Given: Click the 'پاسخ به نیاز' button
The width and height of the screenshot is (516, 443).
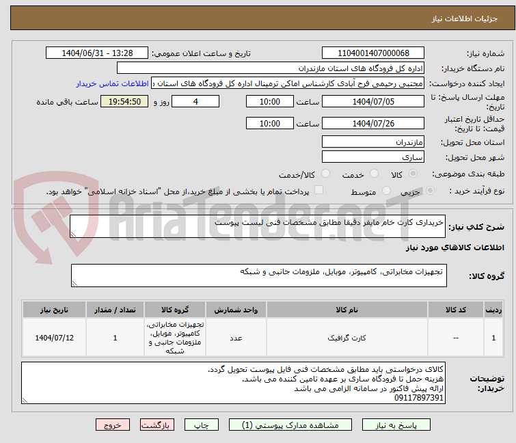Looking at the screenshot, I should tap(396, 425).
